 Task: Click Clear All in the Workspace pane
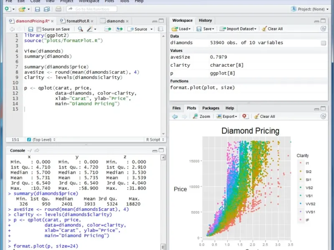(x=272, y=29)
